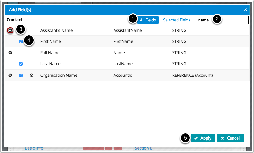Click the AccountId API name cell
254x153 pixels.
[x=123, y=75]
